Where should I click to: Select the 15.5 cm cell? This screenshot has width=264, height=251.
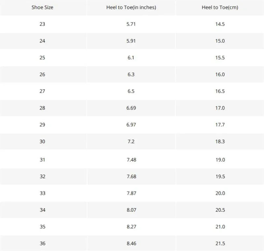pos(220,57)
